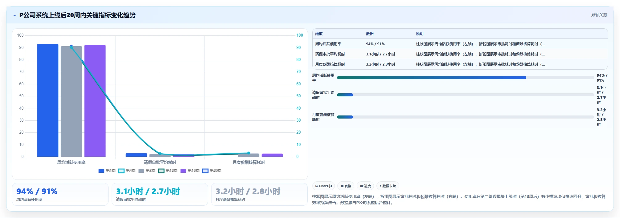
Task: Click the tall purple bar for 周均活跃使用率
Action: (95, 101)
